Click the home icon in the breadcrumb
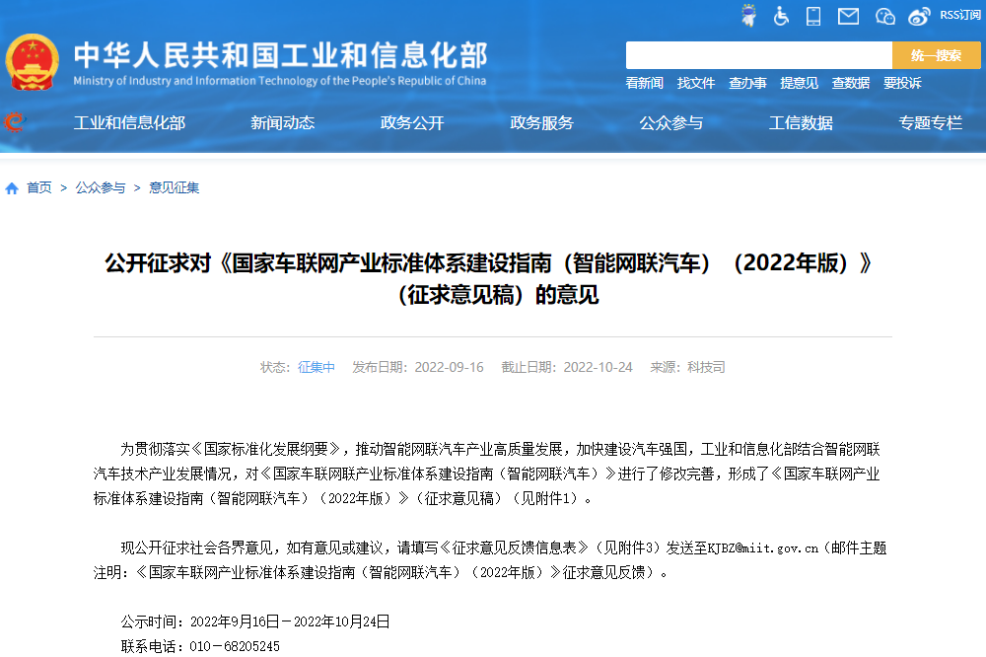Screen dimensions: 986x657 pyautogui.click(x=10, y=186)
